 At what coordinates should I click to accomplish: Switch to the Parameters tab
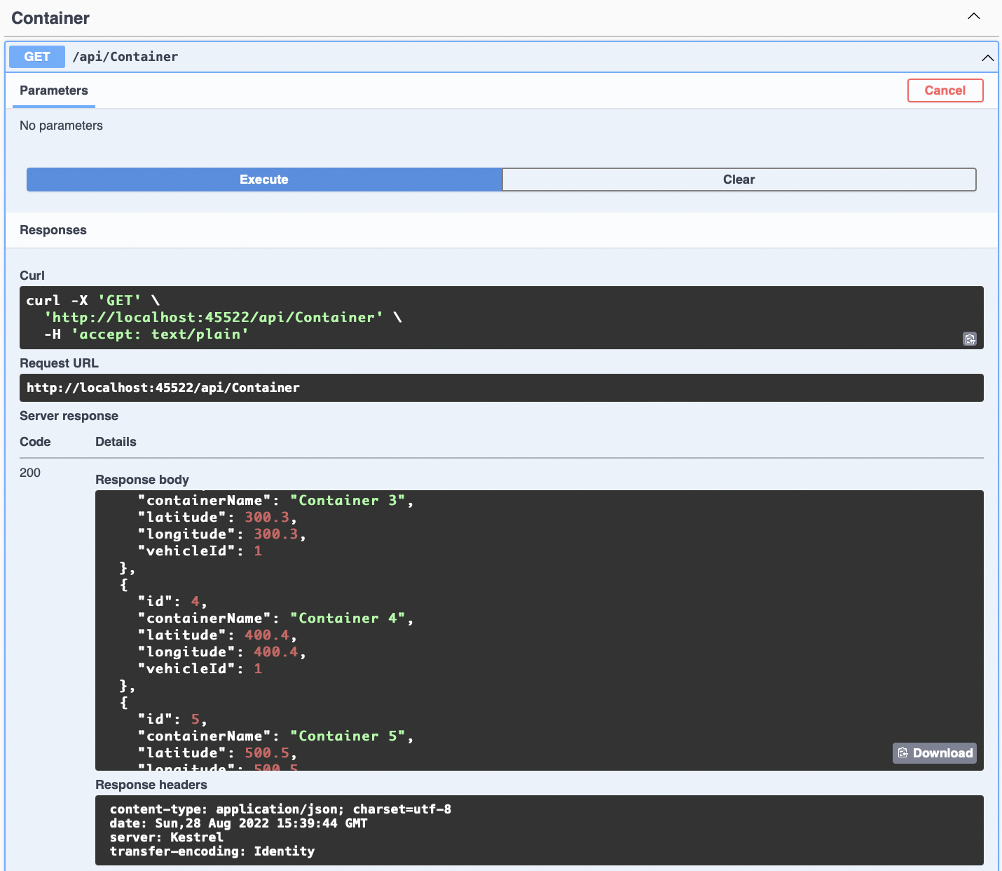[54, 90]
